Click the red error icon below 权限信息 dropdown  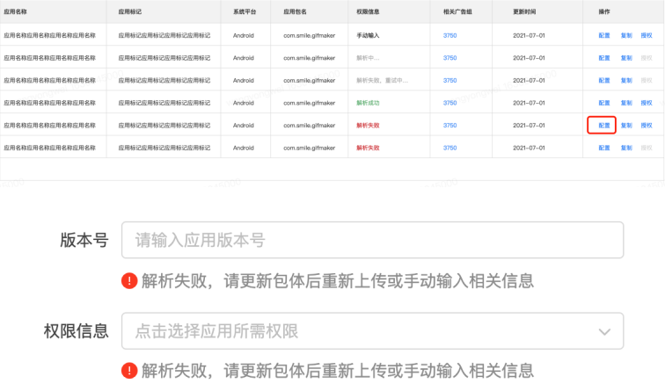(x=129, y=371)
